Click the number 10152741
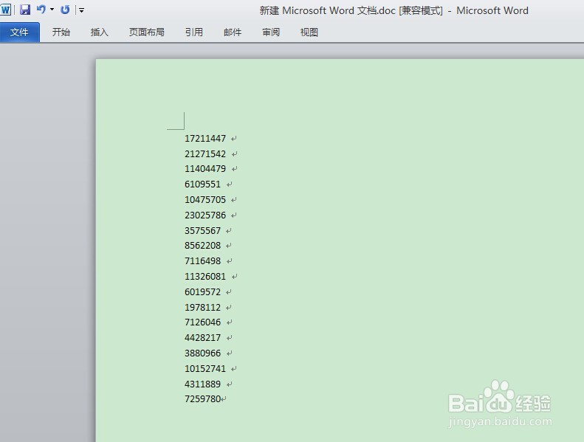Image resolution: width=584 pixels, height=442 pixels. click(205, 369)
